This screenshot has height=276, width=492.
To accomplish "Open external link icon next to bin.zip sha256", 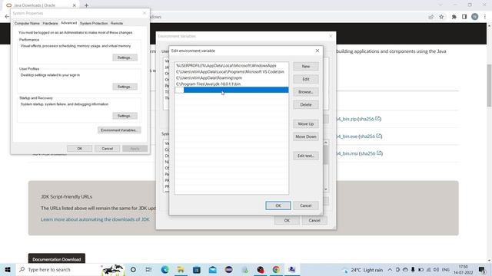I will pos(377,119).
